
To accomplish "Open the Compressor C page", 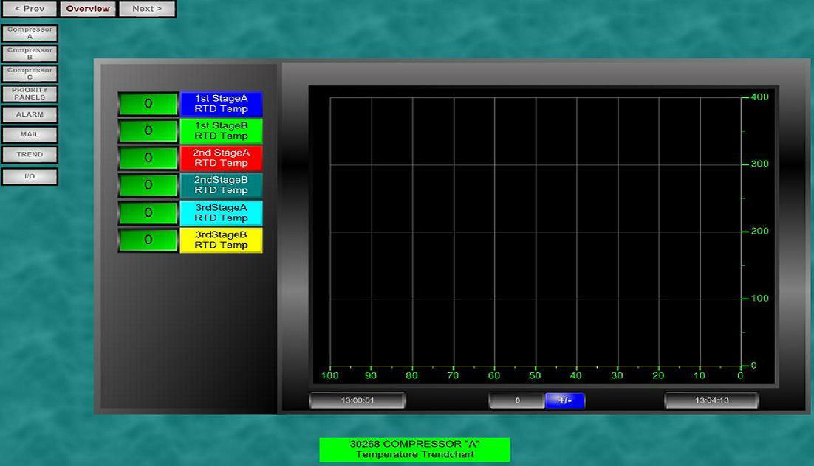I will [30, 73].
